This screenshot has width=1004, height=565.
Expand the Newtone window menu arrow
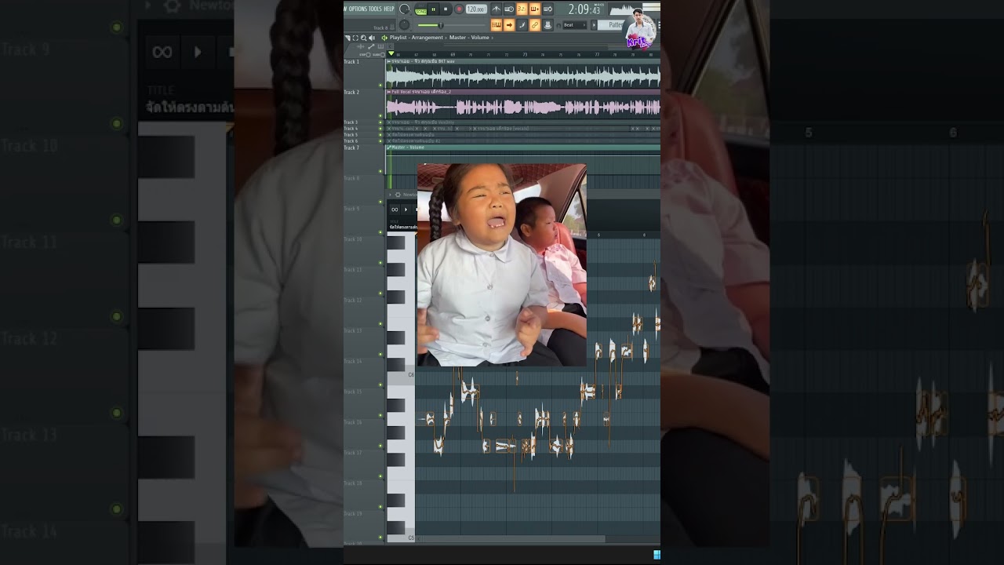[x=390, y=195]
